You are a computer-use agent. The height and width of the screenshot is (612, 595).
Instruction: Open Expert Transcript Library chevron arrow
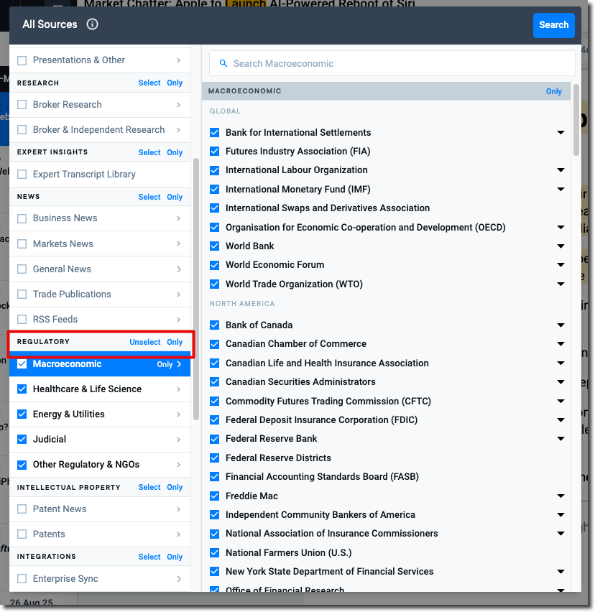tap(178, 175)
